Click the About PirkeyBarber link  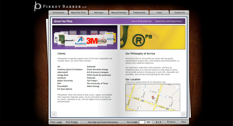(141, 21)
